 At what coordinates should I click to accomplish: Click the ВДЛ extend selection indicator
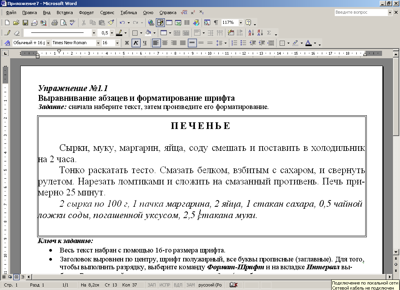(x=178, y=285)
